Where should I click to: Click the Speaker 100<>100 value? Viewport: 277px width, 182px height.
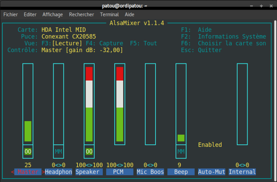pyautogui.click(x=89, y=165)
